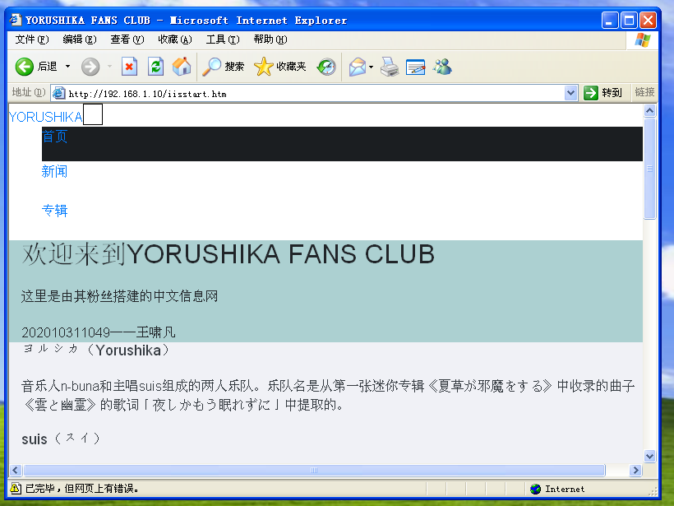Open the 新闻 navigation link
The image size is (674, 506).
54,172
